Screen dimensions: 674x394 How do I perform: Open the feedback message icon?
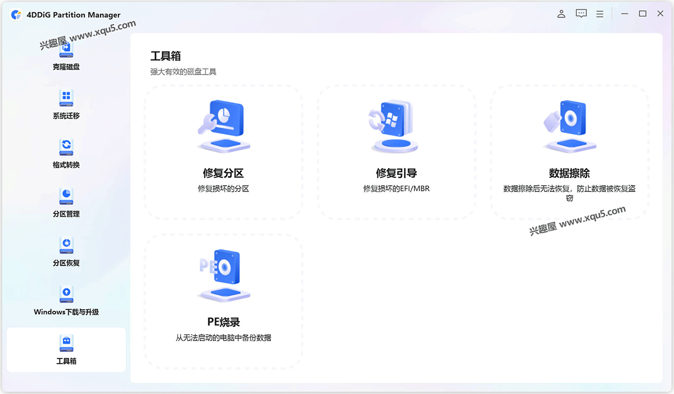(x=581, y=14)
